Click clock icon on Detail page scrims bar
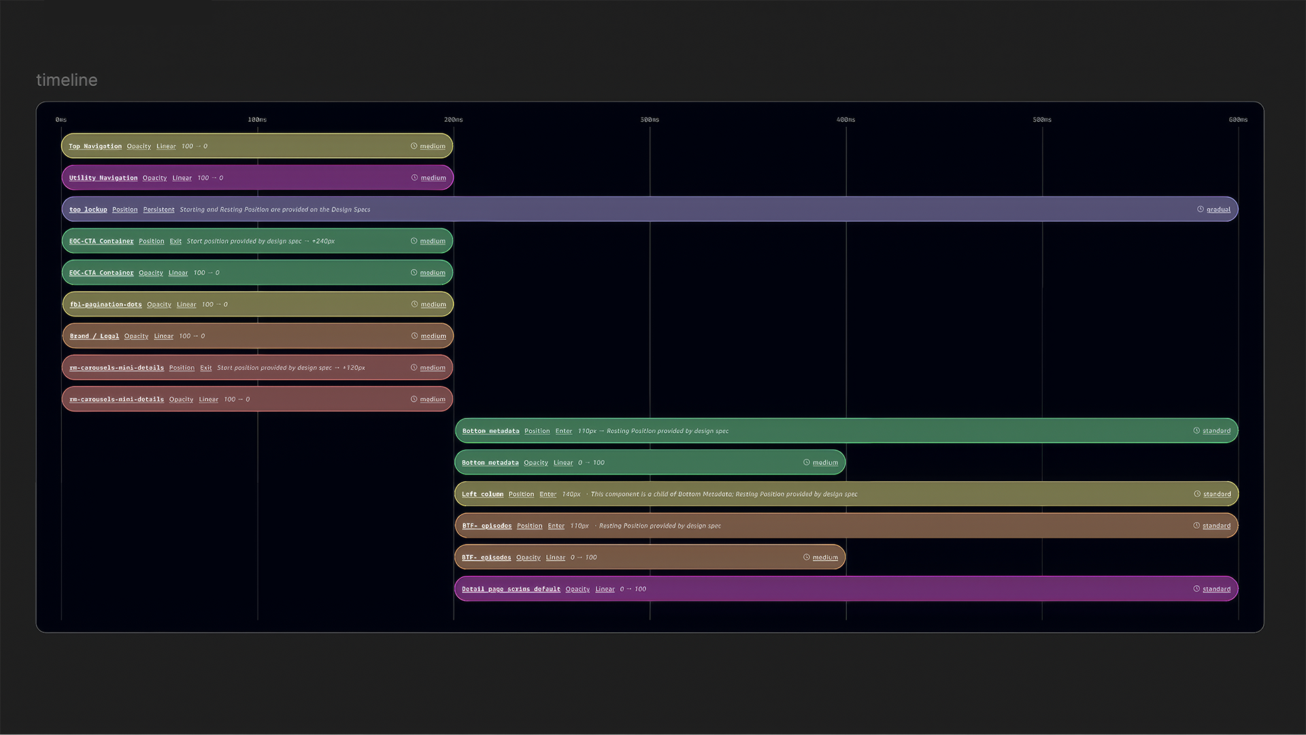 1196,589
